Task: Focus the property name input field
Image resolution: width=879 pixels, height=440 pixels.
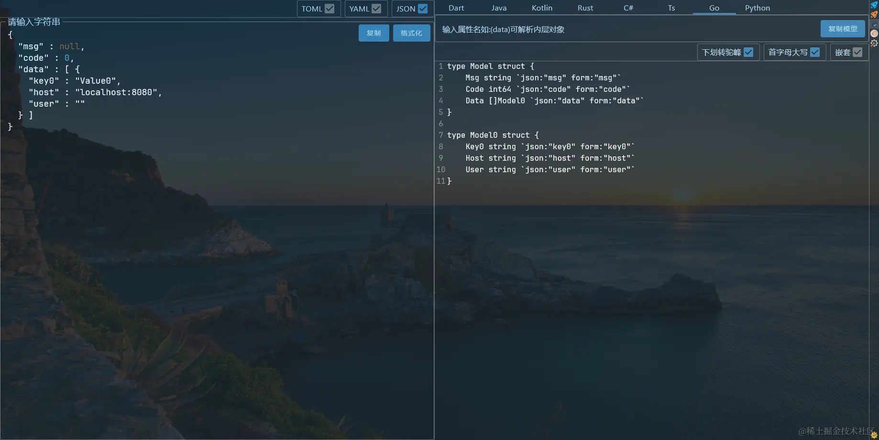Action: click(x=626, y=29)
